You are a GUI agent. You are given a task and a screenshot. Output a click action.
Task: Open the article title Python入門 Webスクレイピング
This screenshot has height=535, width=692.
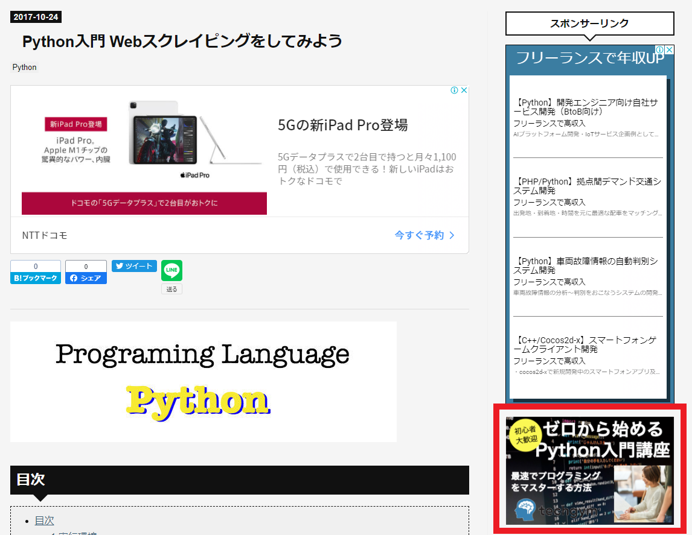point(182,42)
